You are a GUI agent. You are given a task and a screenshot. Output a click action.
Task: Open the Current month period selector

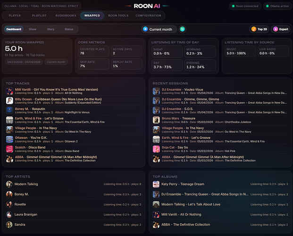pos(159,29)
